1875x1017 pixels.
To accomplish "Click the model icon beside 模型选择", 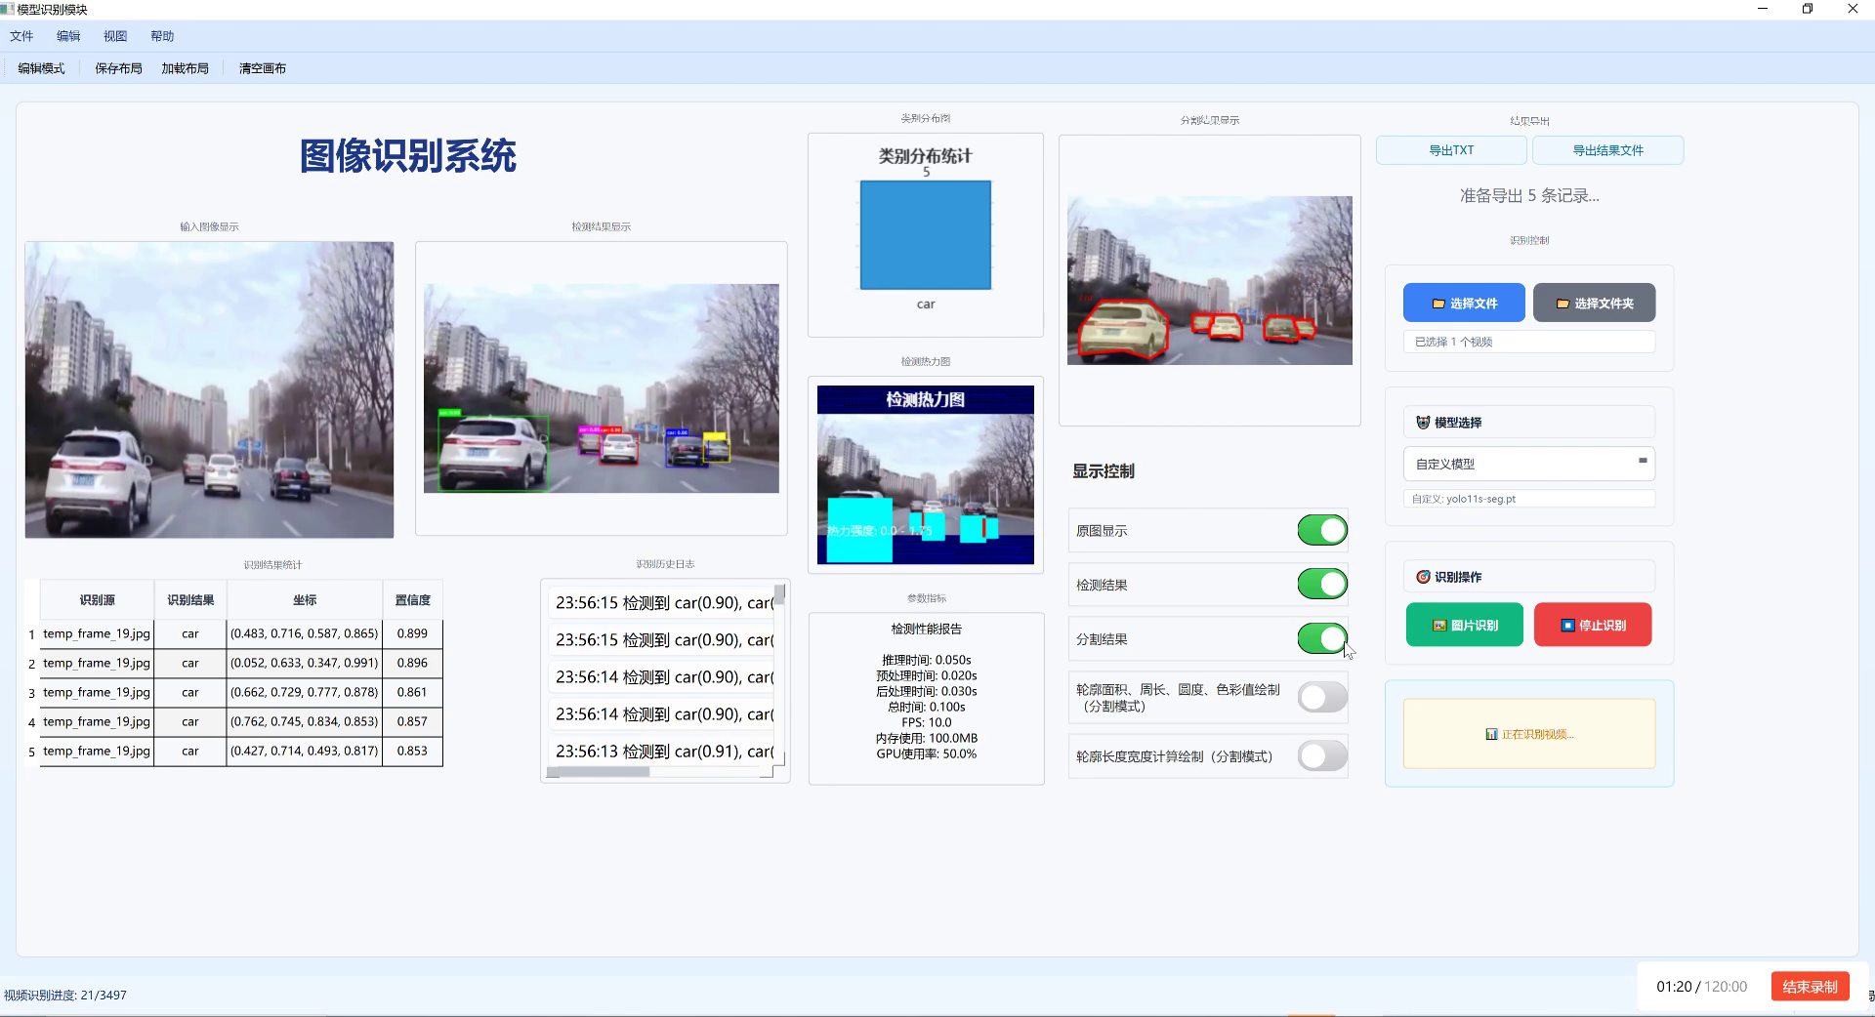I will [1423, 423].
